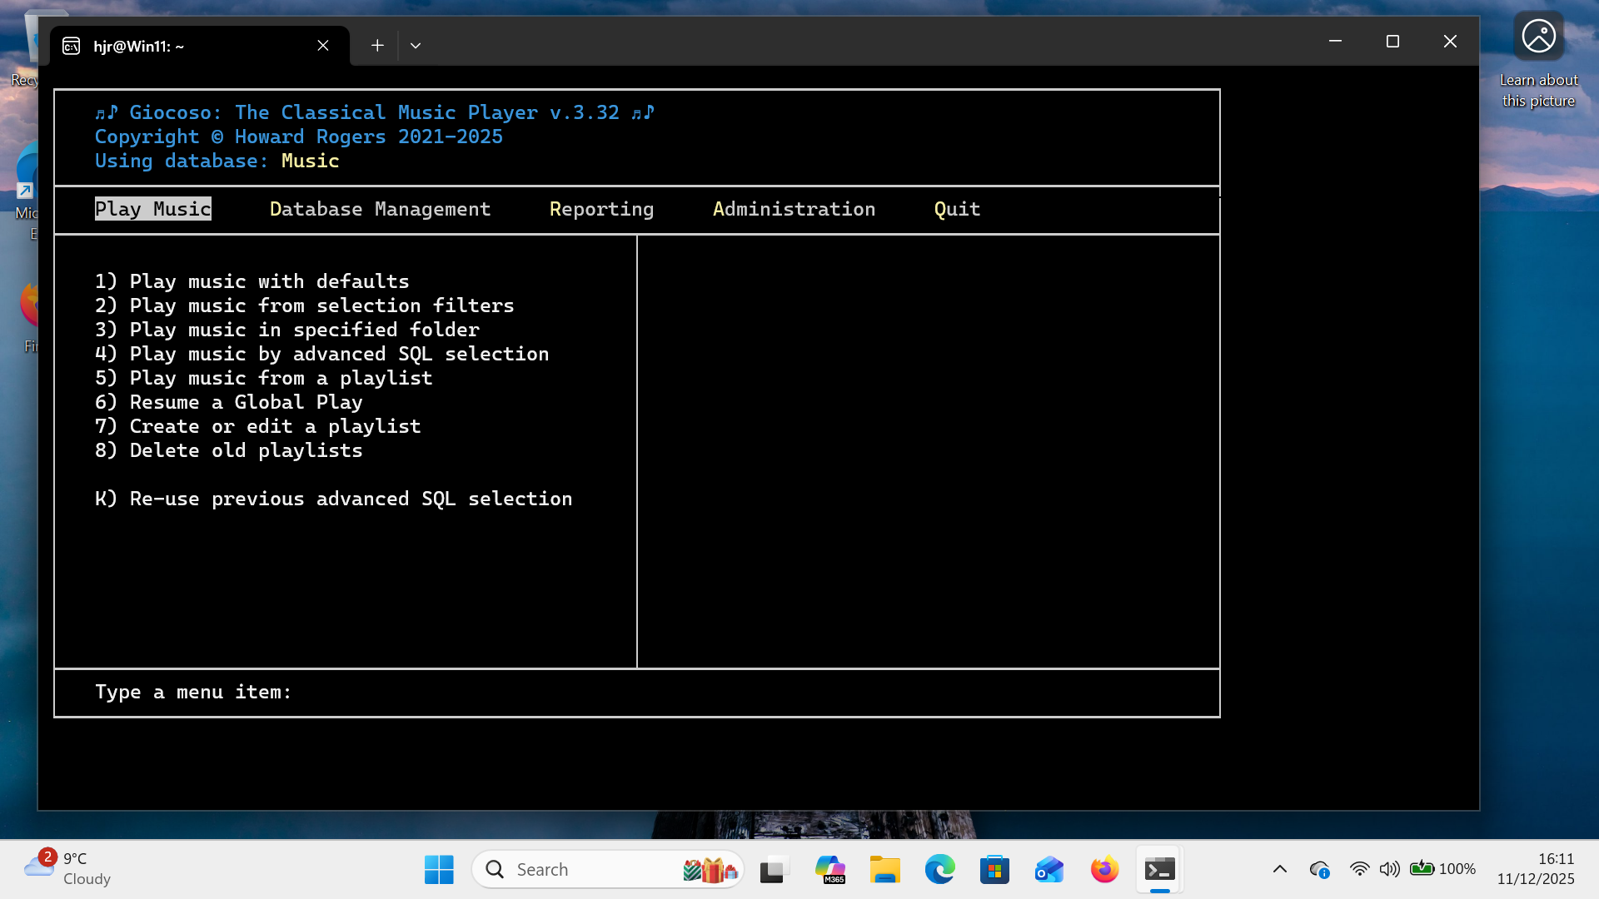Open a new terminal tab with plus icon

click(x=377, y=46)
